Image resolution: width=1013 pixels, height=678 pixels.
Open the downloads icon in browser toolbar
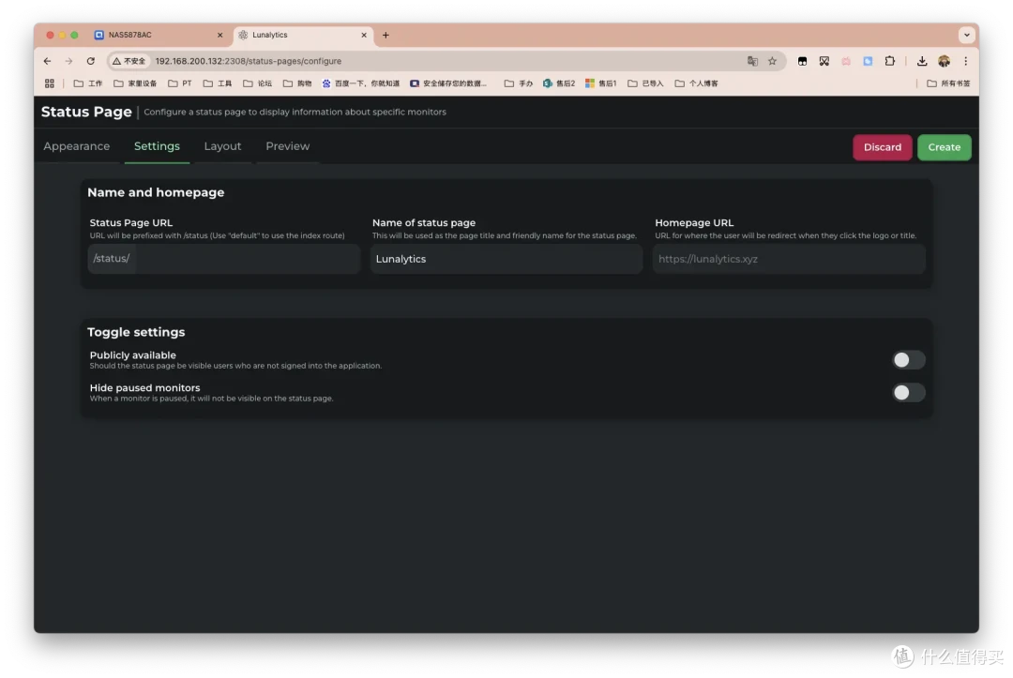pos(922,61)
